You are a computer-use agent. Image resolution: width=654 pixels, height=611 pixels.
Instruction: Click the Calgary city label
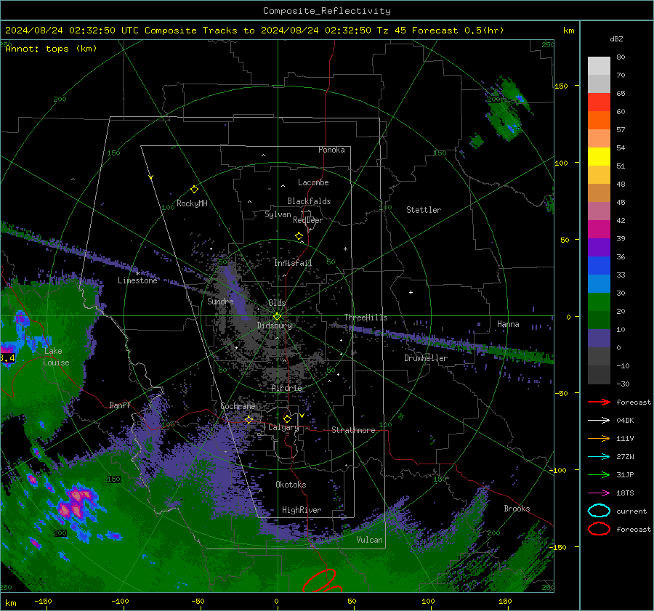point(283,427)
